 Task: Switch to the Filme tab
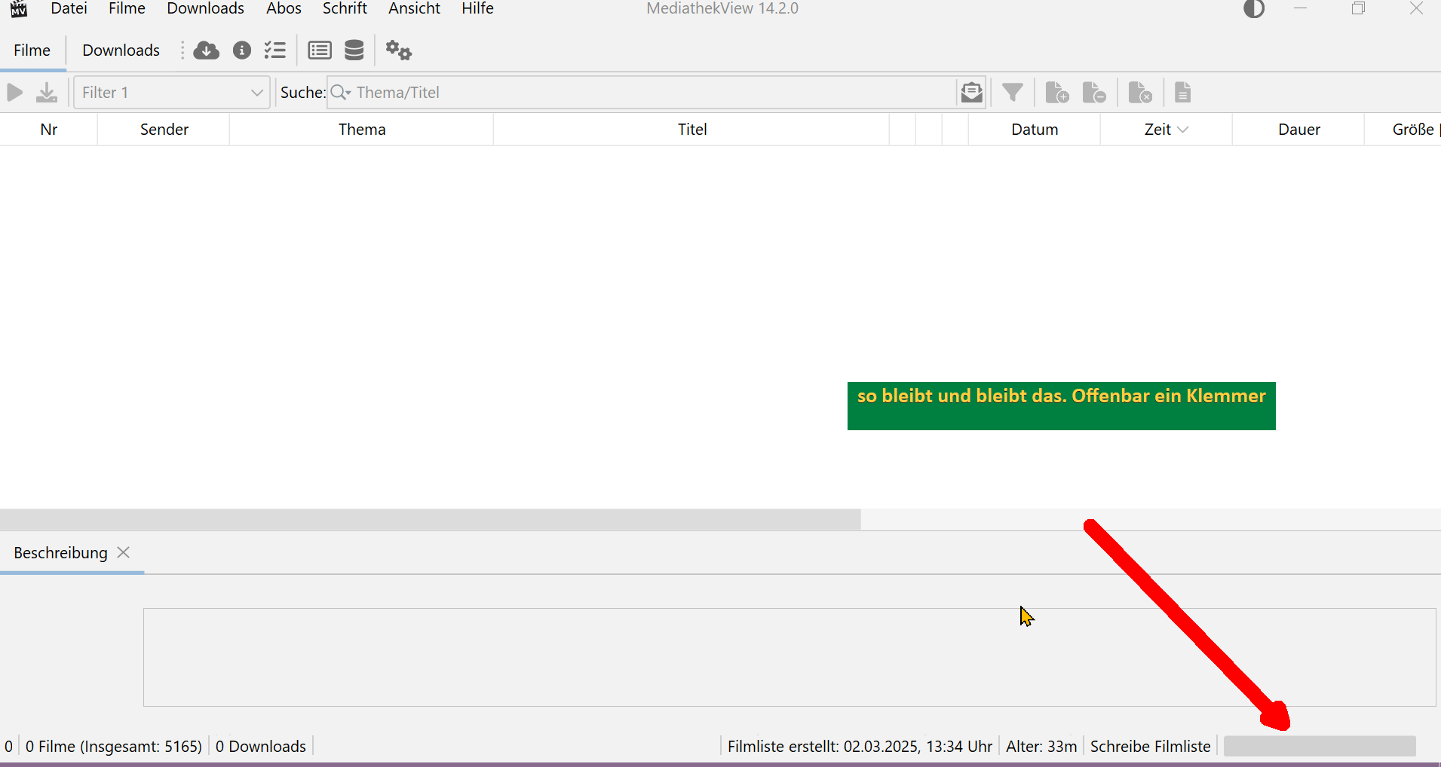32,50
